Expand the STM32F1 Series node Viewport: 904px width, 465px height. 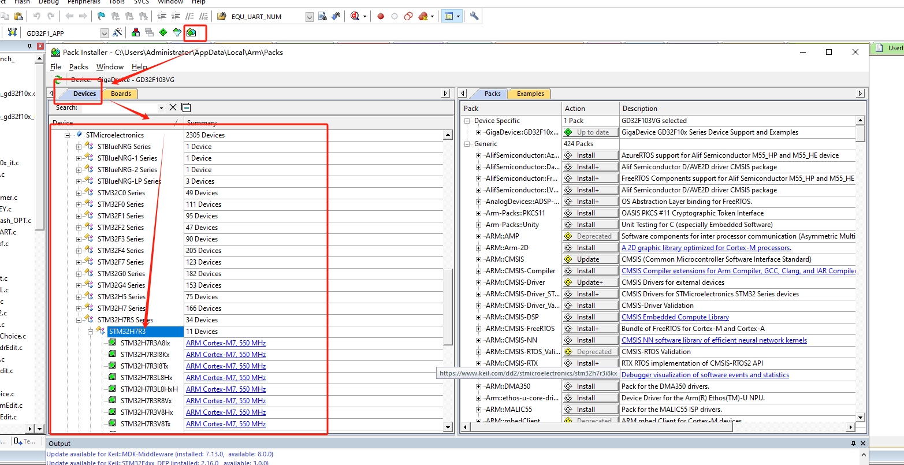tap(79, 216)
